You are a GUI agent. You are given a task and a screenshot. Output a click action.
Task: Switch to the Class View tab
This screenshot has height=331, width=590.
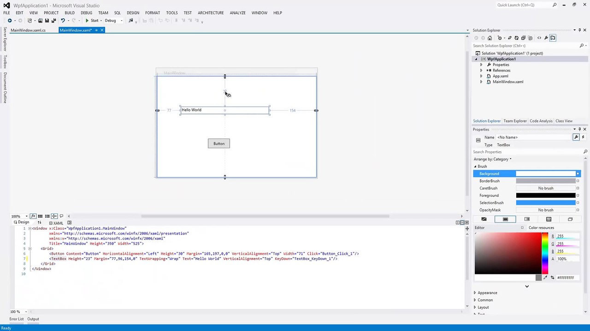pos(564,121)
